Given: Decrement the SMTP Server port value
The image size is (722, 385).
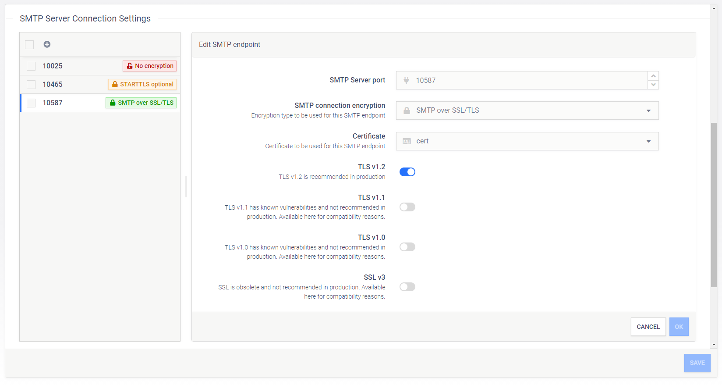Looking at the screenshot, I should click(x=653, y=85).
